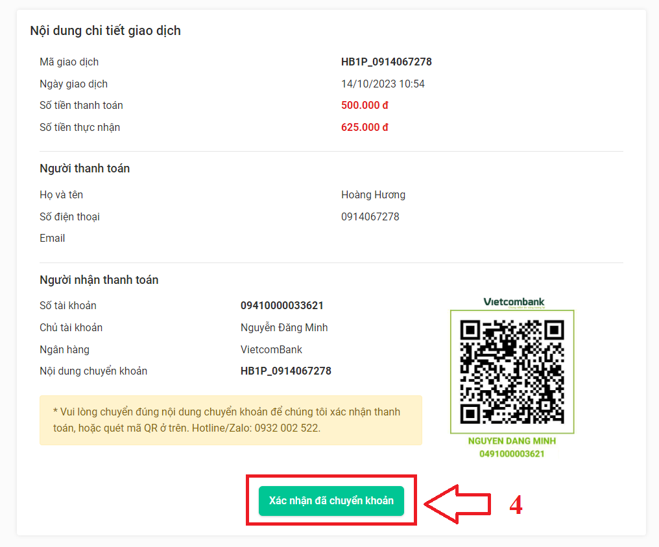Click the green account number below the QR code
Screen dimensions: 659x547
[x=512, y=454]
